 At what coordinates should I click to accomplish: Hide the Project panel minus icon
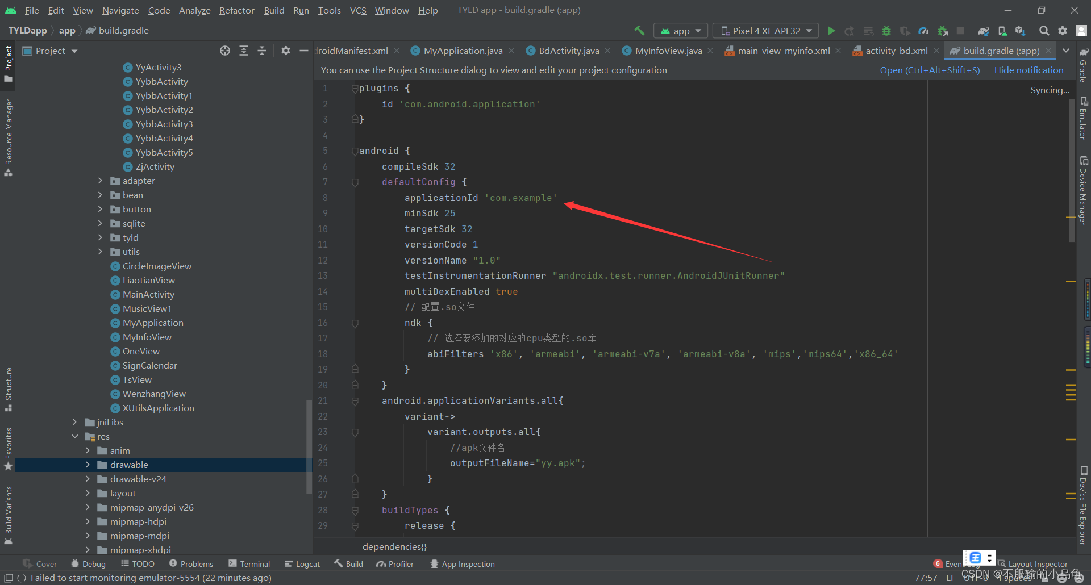click(x=304, y=51)
